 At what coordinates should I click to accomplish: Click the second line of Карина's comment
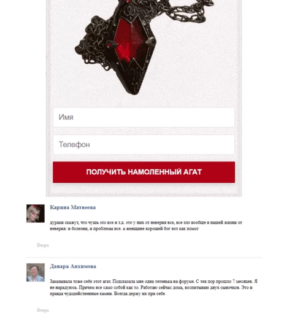coord(125,229)
